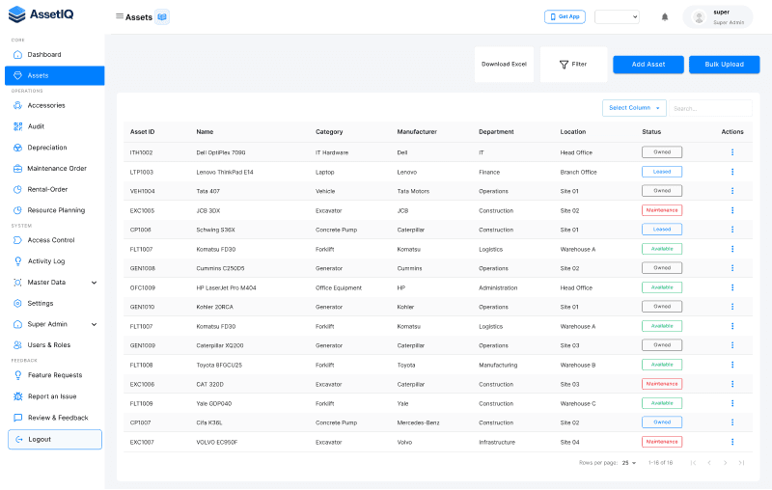Open the rows per page dropdown
Screen dimensions: 772x490
629,463
